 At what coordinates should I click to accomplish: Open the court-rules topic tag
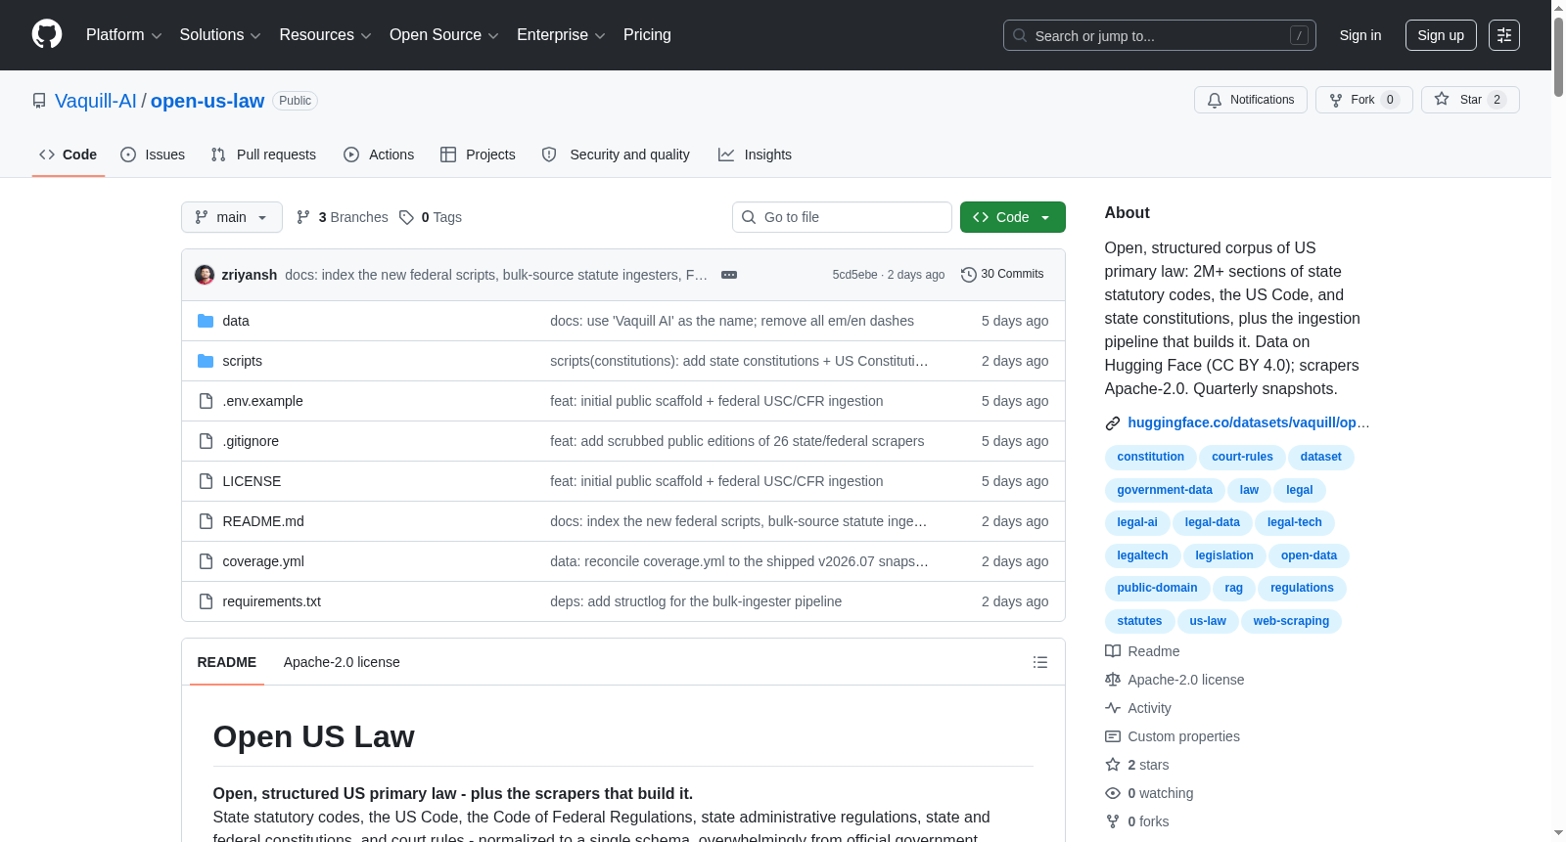point(1242,457)
